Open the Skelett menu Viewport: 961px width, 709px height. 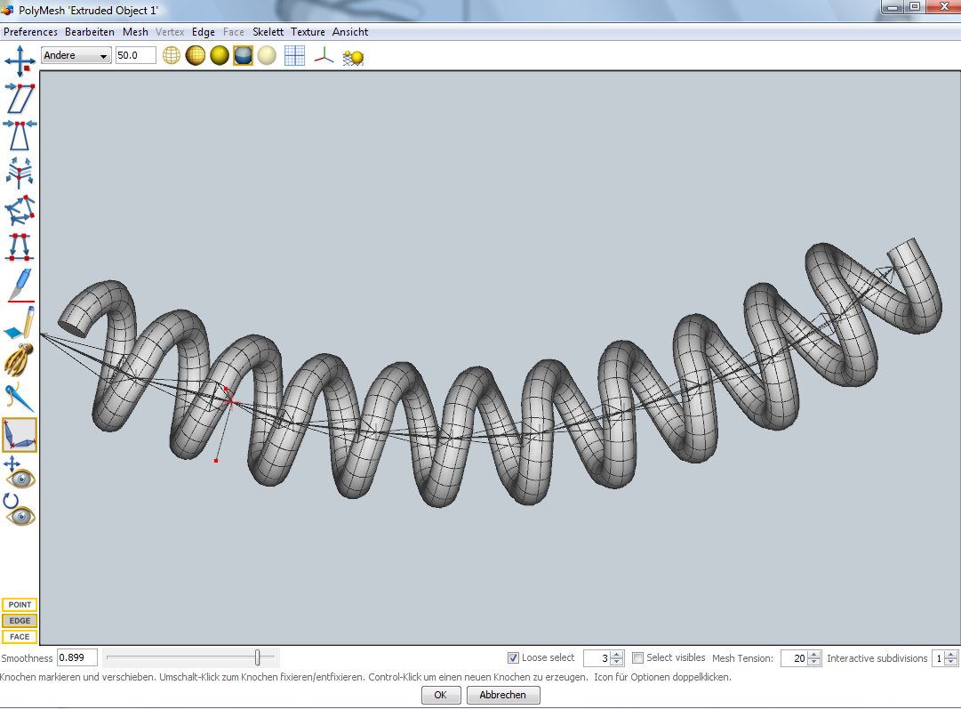[x=268, y=32]
